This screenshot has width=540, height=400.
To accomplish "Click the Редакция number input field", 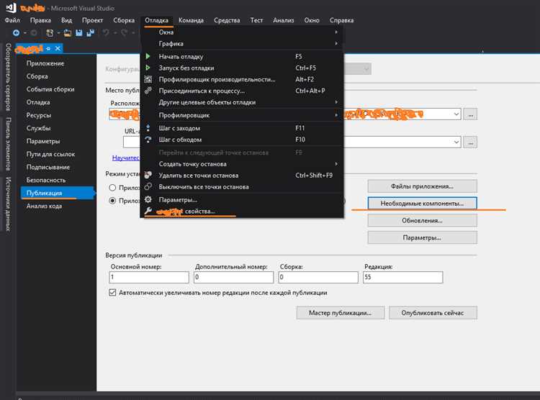I will [x=402, y=277].
